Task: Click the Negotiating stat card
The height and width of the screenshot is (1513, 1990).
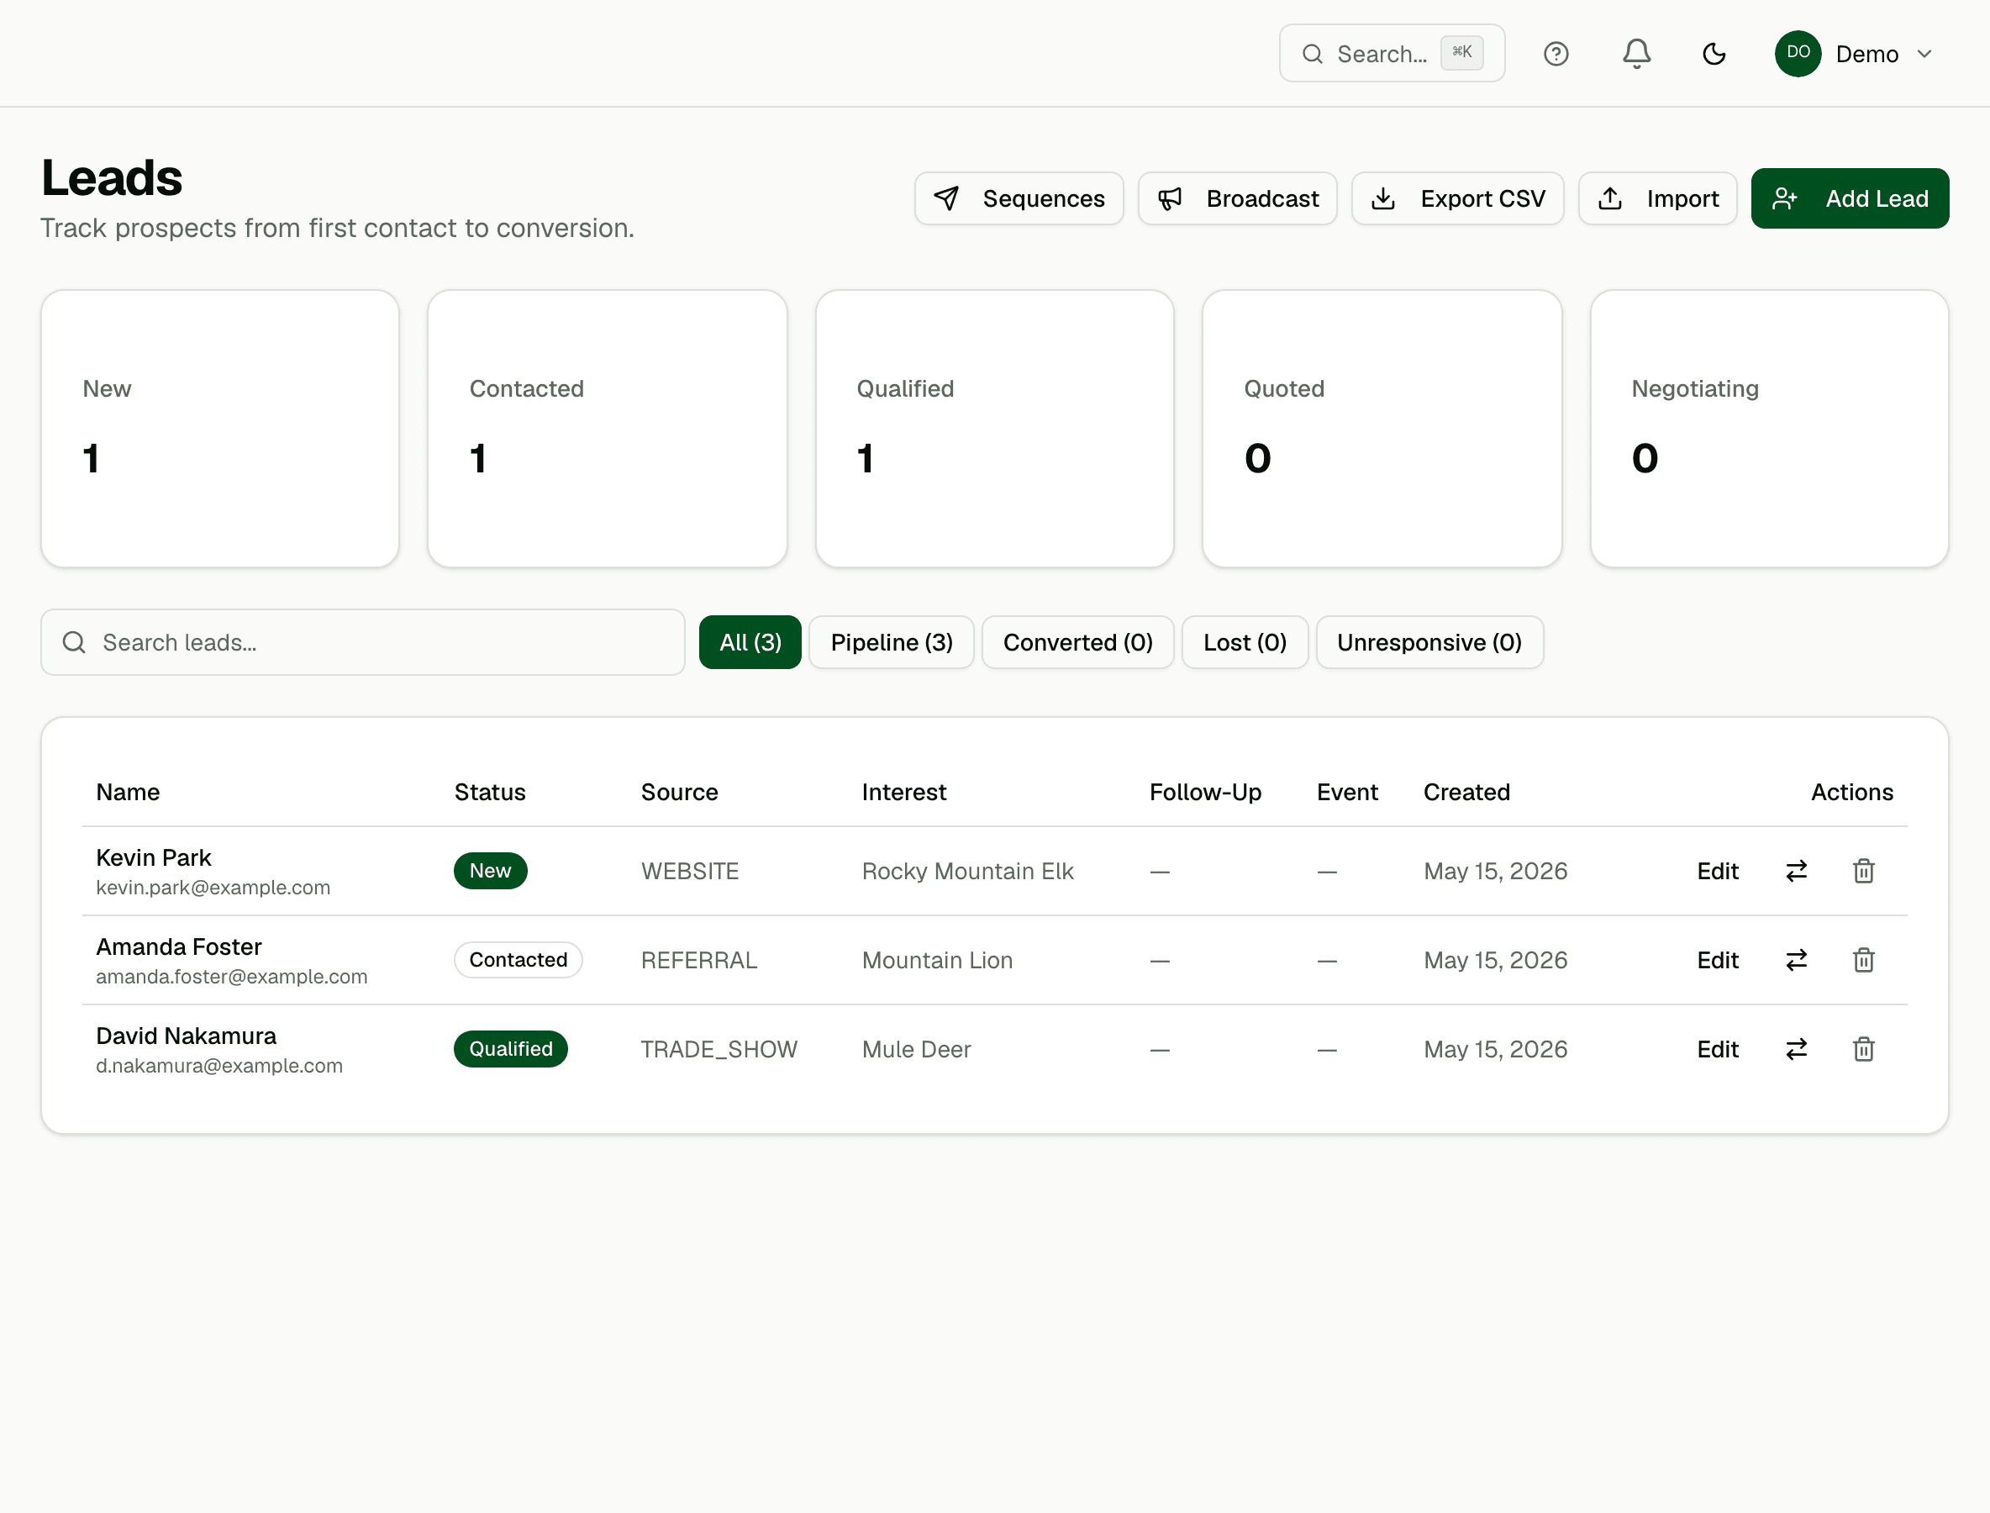Action: 1768,429
